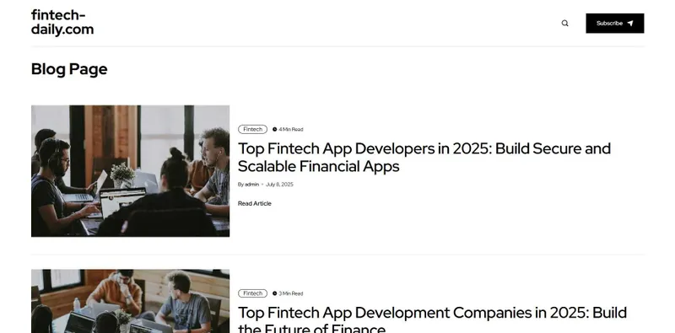This screenshot has height=333, width=675.
Task: Open the Top Fintech App Development Companies title
Action: [432, 320]
